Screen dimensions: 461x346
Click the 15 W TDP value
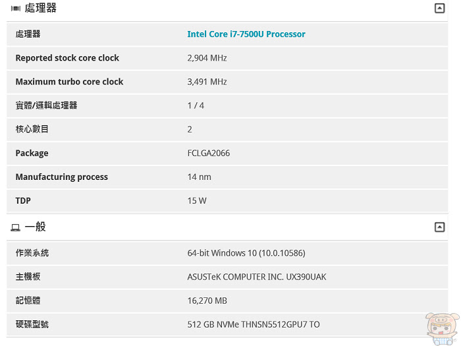(x=197, y=201)
